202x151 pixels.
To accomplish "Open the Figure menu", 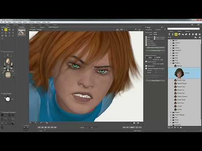I will tap(10, 22).
